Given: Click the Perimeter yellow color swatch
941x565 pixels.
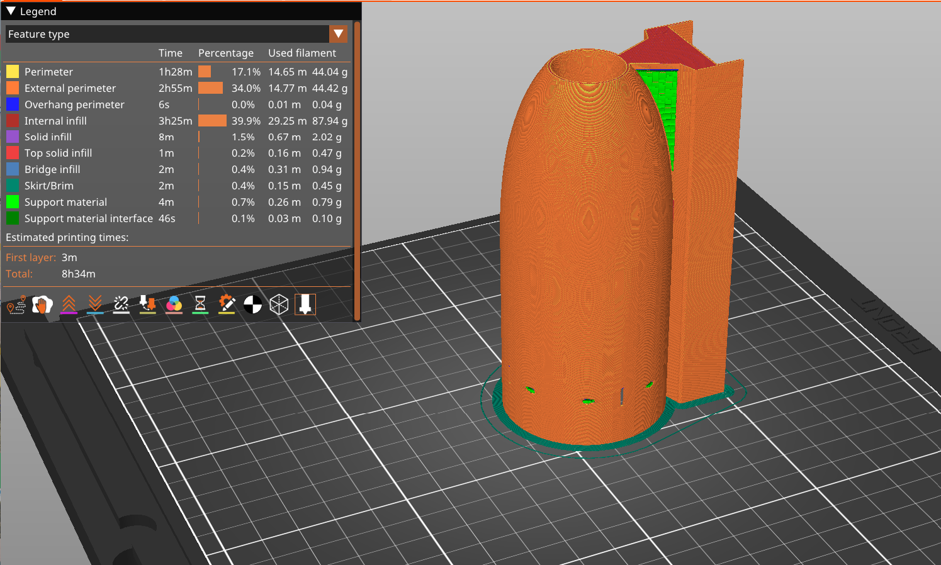Looking at the screenshot, I should click(13, 72).
